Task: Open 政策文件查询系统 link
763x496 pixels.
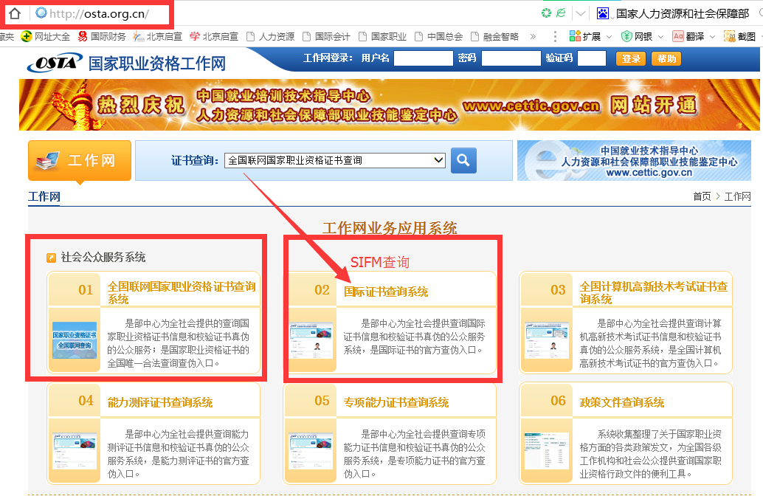Action: coord(622,402)
